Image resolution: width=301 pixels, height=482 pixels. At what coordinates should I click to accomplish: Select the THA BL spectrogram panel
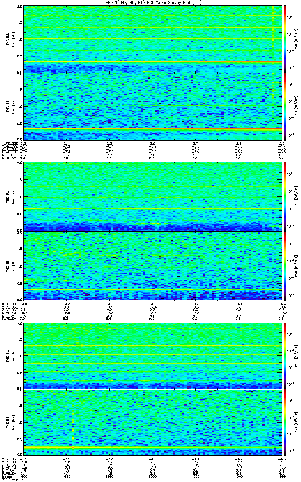pyautogui.click(x=153, y=39)
